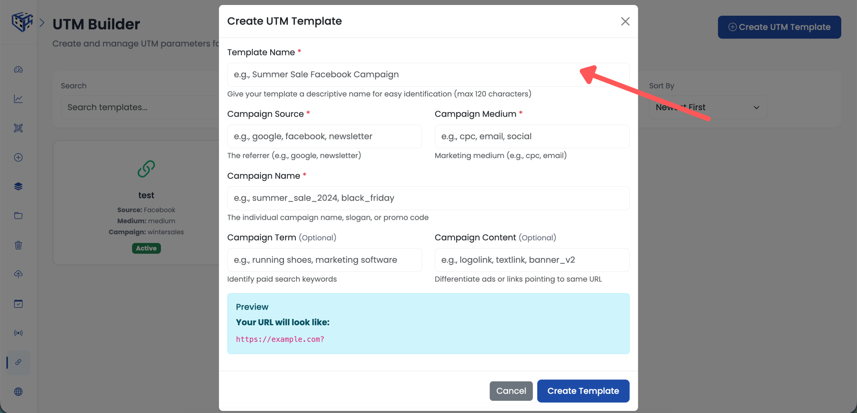Image resolution: width=857 pixels, height=413 pixels.
Task: Open the Dashboard speedometer icon
Action: click(x=18, y=70)
